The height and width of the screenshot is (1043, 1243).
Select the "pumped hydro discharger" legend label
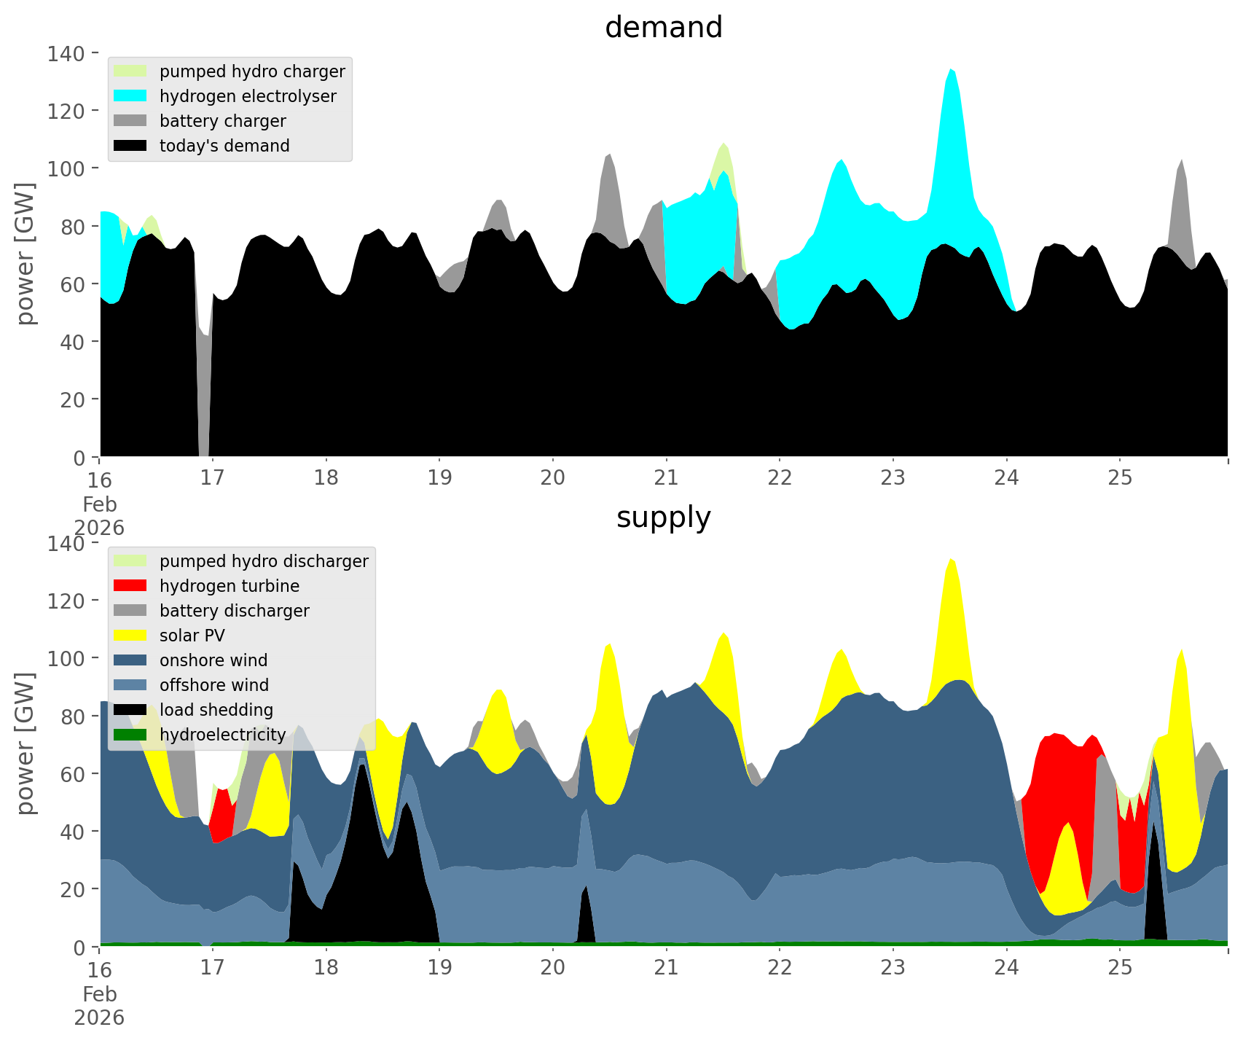[x=264, y=561]
